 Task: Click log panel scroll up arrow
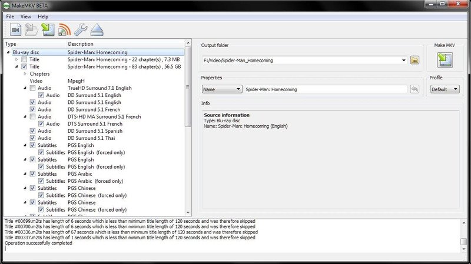464,223
